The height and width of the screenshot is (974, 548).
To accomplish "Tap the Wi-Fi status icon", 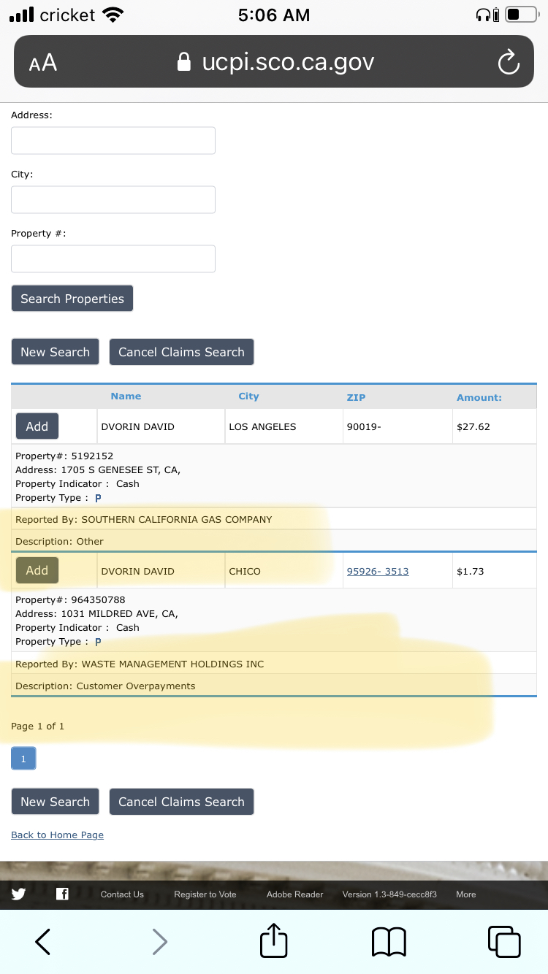I will pyautogui.click(x=113, y=15).
